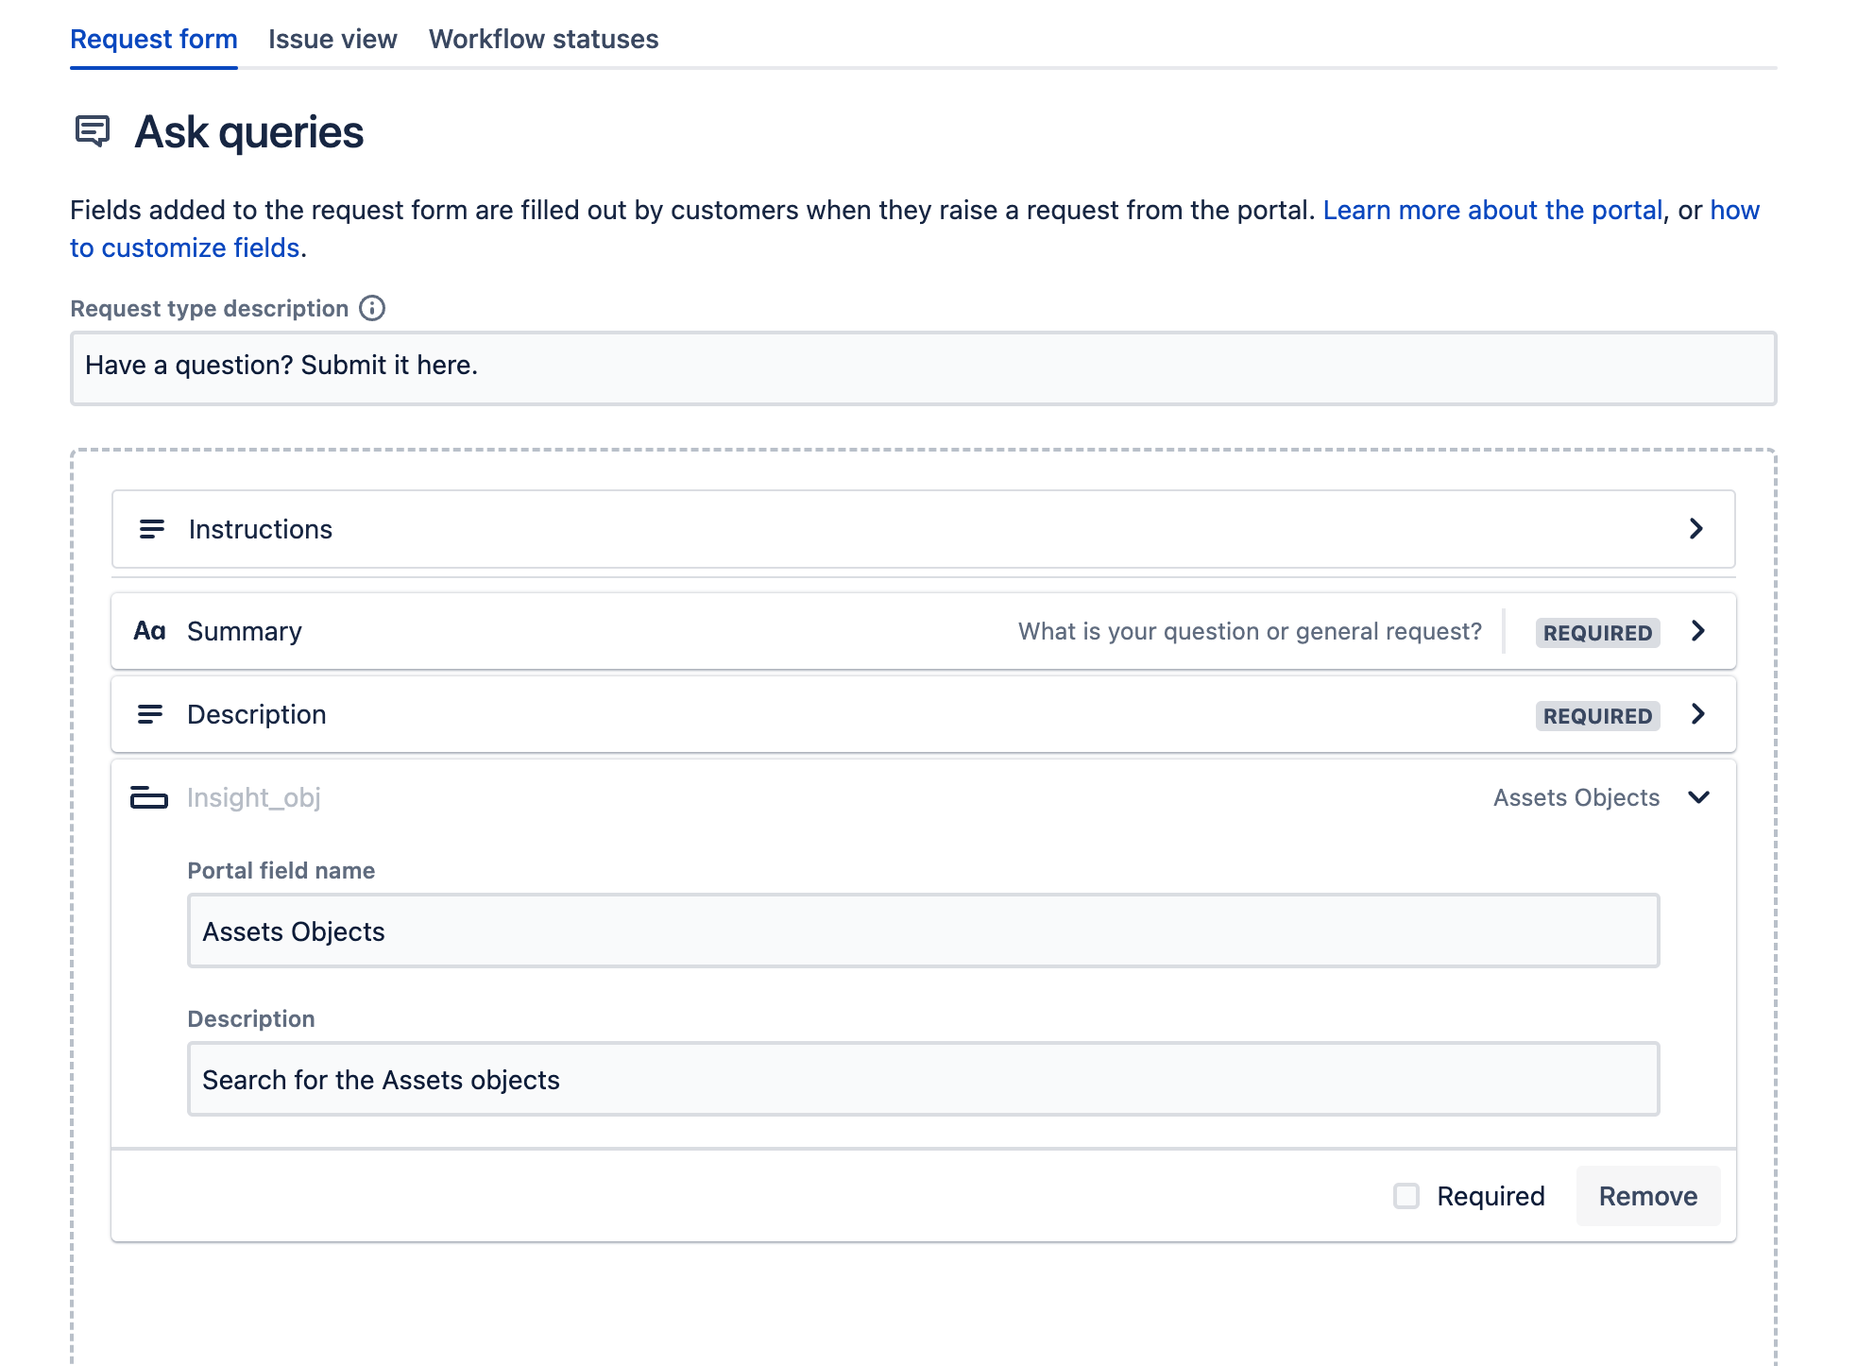
Task: Follow the how to customize fields link
Action: pyautogui.click(x=185, y=248)
